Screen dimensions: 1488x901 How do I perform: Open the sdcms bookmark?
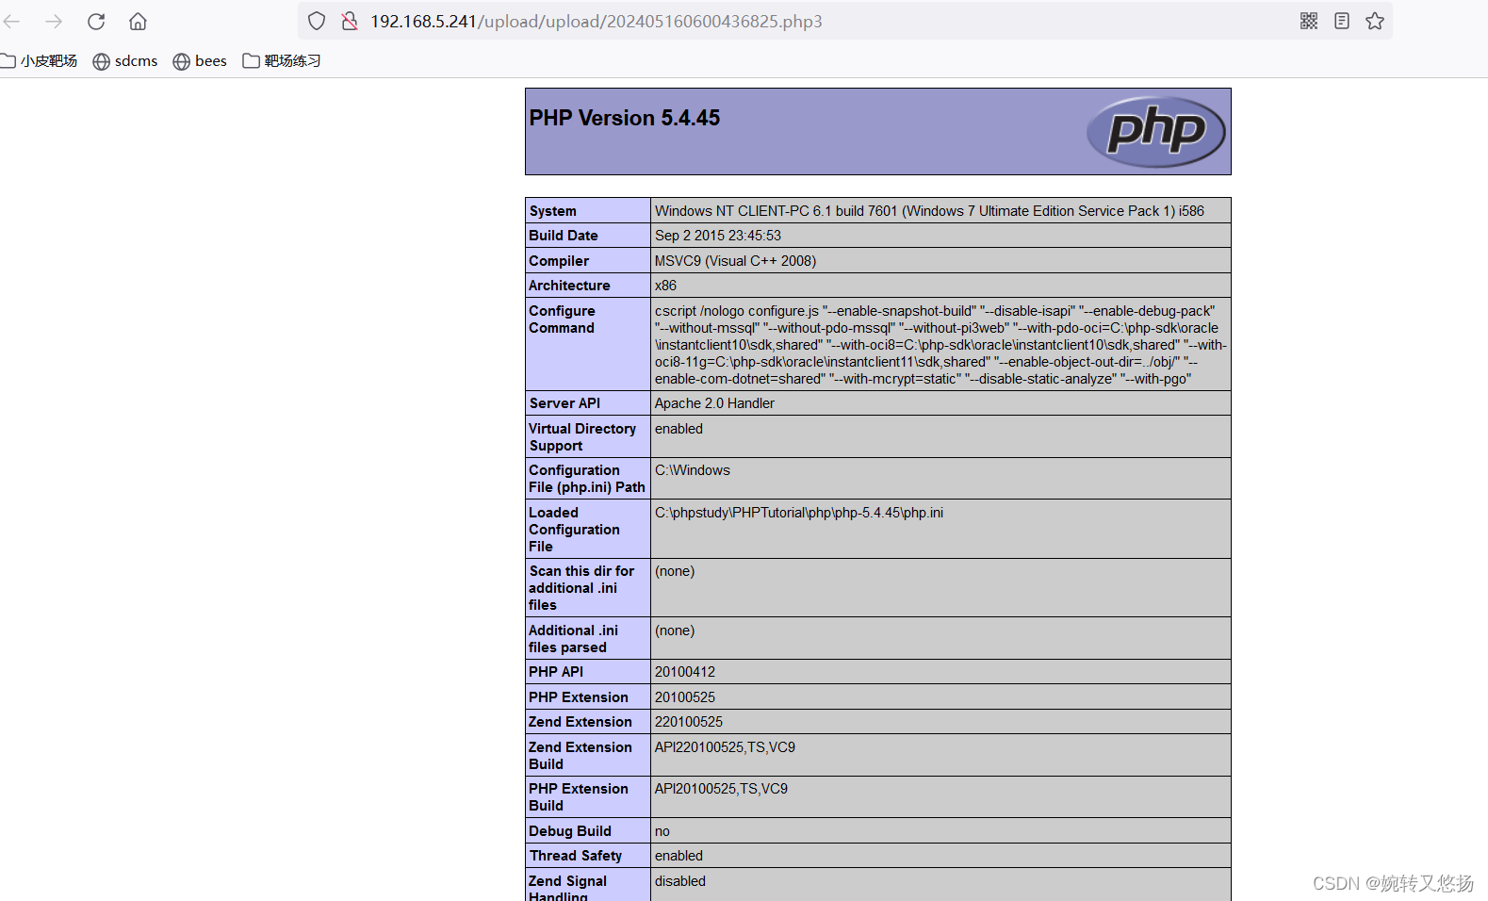[125, 60]
